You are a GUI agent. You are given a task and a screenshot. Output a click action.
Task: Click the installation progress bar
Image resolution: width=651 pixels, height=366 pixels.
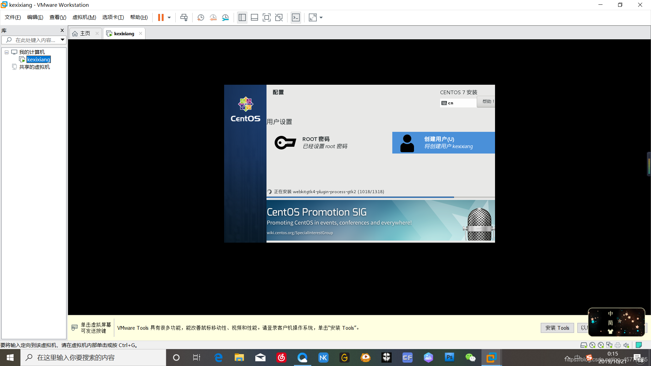click(x=380, y=197)
